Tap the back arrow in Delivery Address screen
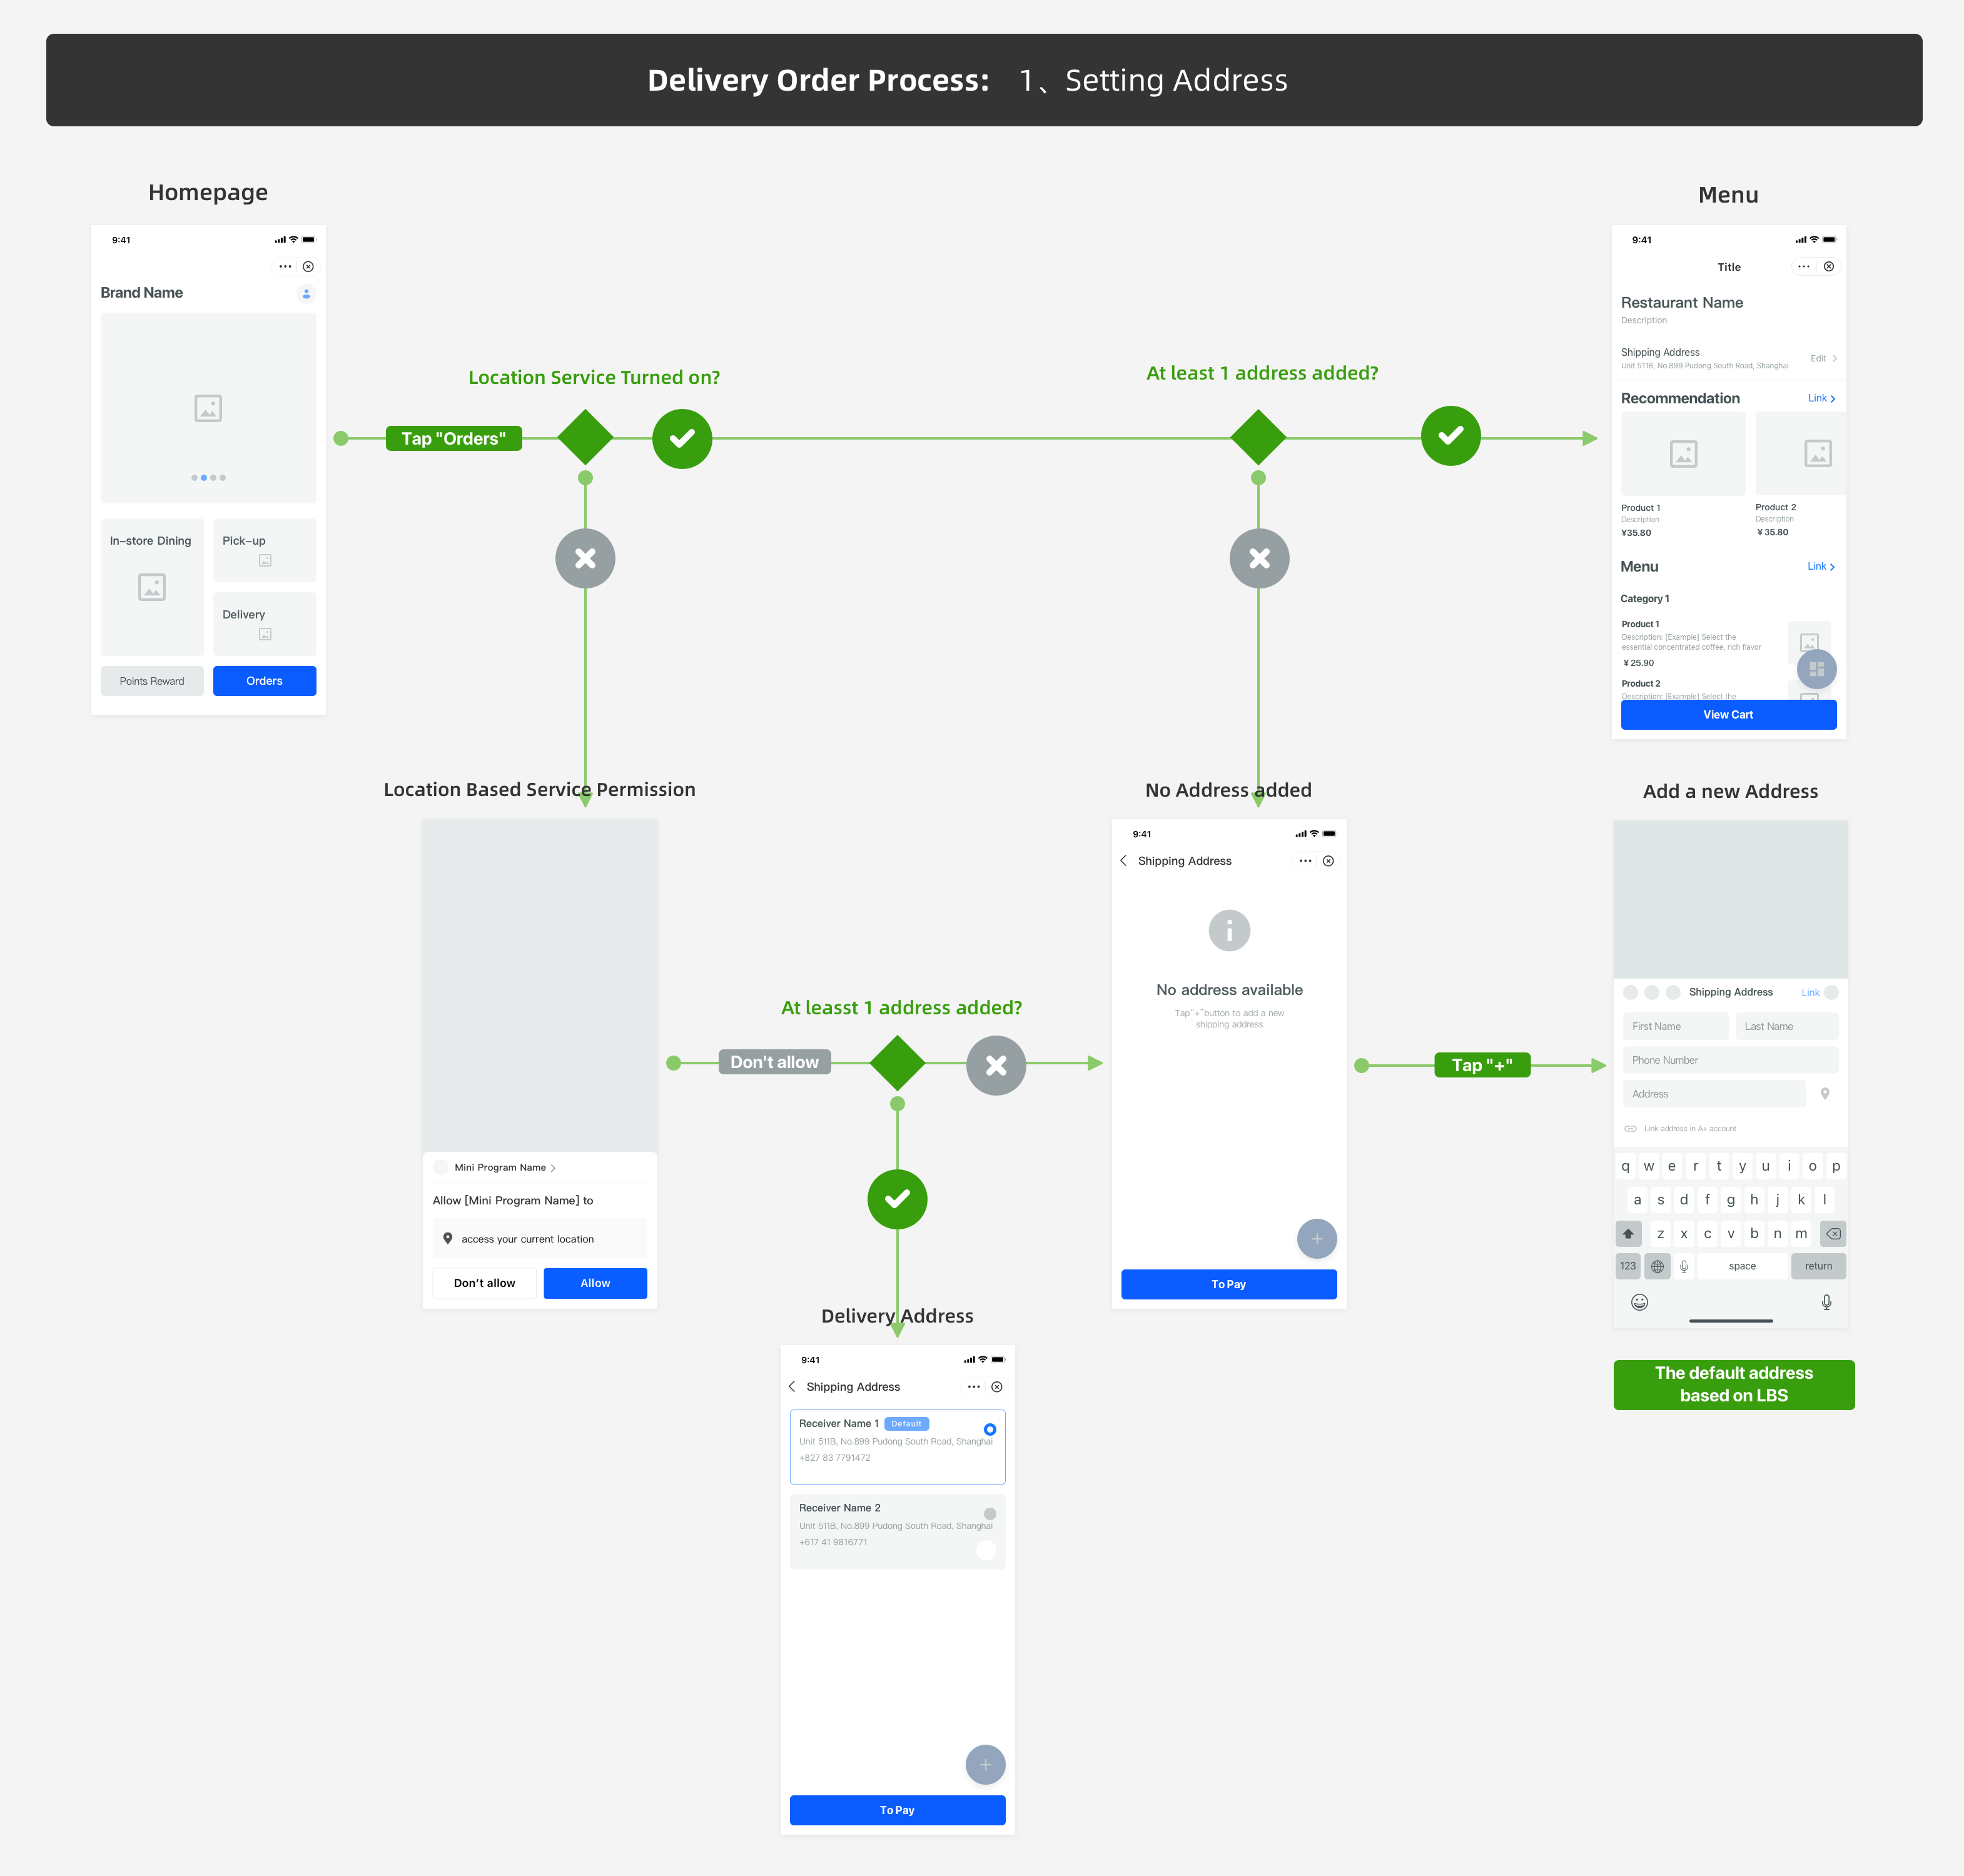 (792, 1387)
